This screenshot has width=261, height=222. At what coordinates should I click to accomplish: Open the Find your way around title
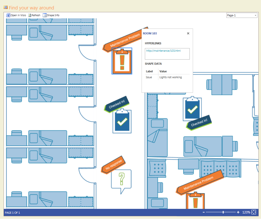32,8
